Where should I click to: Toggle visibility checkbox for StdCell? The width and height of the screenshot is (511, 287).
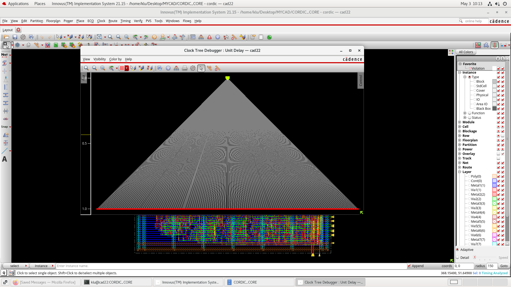(x=498, y=86)
